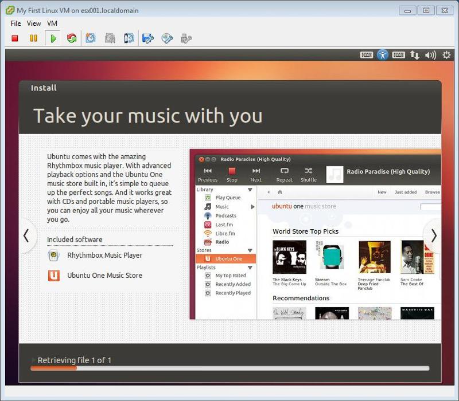This screenshot has width=459, height=401.
Task: Open the Ubuntu accessibility menu icon
Action: point(383,54)
